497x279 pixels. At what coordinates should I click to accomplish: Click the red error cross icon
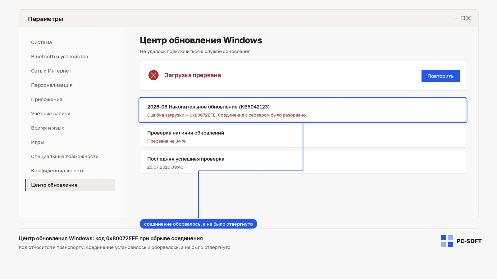(x=153, y=75)
